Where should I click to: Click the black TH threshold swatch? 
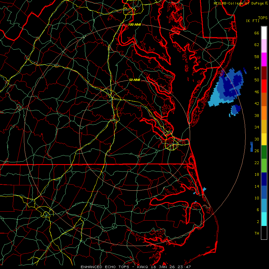click(x=264, y=233)
